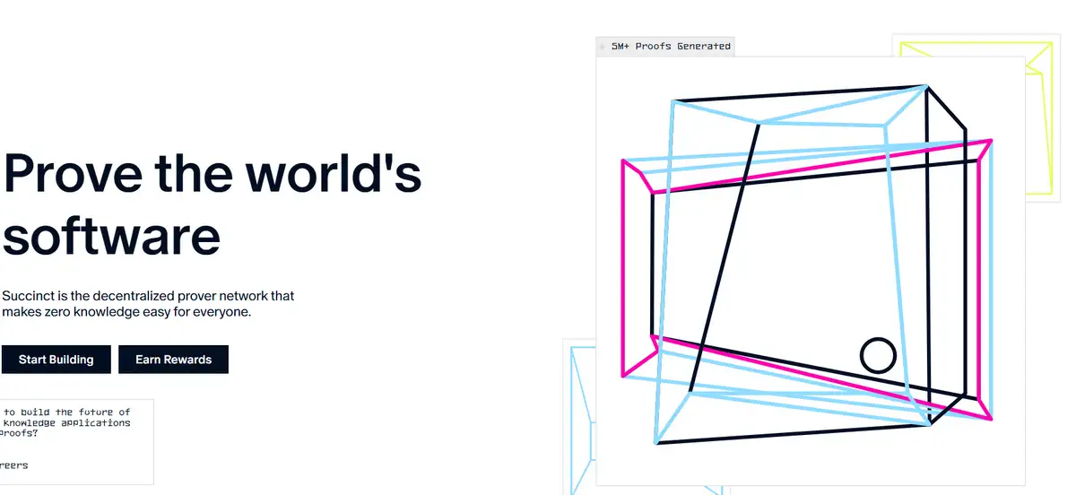1076x495 pixels.
Task: Click the small dot beside 5M+ Proofs Generated
Action: tap(602, 46)
